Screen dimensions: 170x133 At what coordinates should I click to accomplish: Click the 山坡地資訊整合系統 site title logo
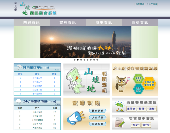pyautogui.click(x=38, y=9)
